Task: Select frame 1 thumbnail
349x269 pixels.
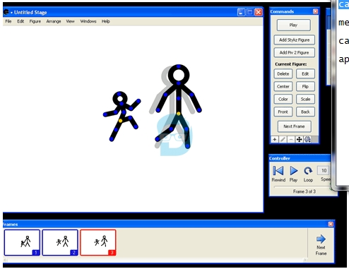Action: pyautogui.click(x=22, y=243)
